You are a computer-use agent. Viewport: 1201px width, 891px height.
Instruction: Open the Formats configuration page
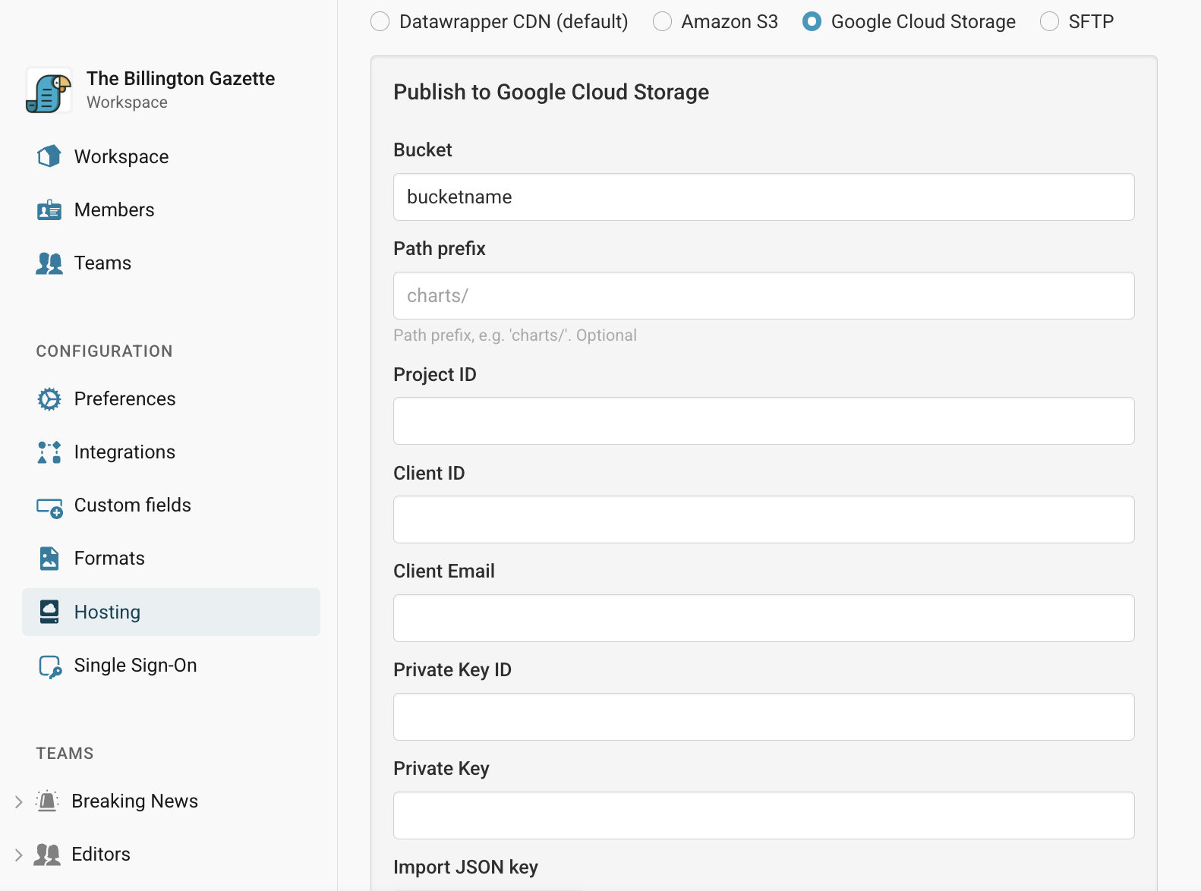pos(171,559)
